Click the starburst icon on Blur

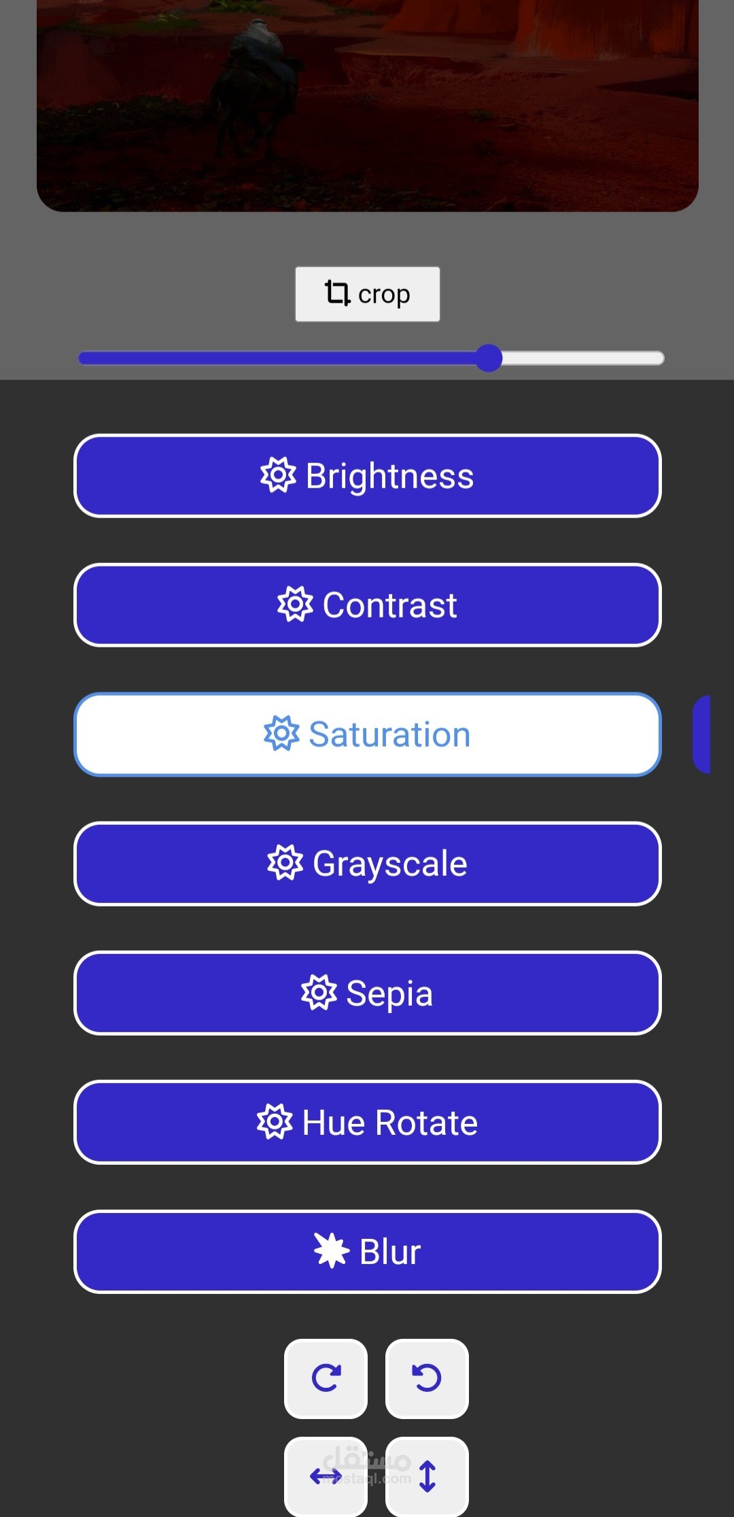(x=331, y=1251)
